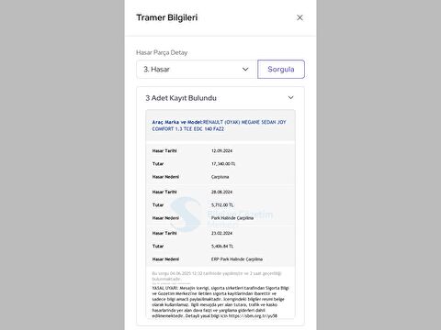Viewport: 441px width, 330px height.
Task: Click the Tramer Bilgileri title text
Action: [x=167, y=17]
